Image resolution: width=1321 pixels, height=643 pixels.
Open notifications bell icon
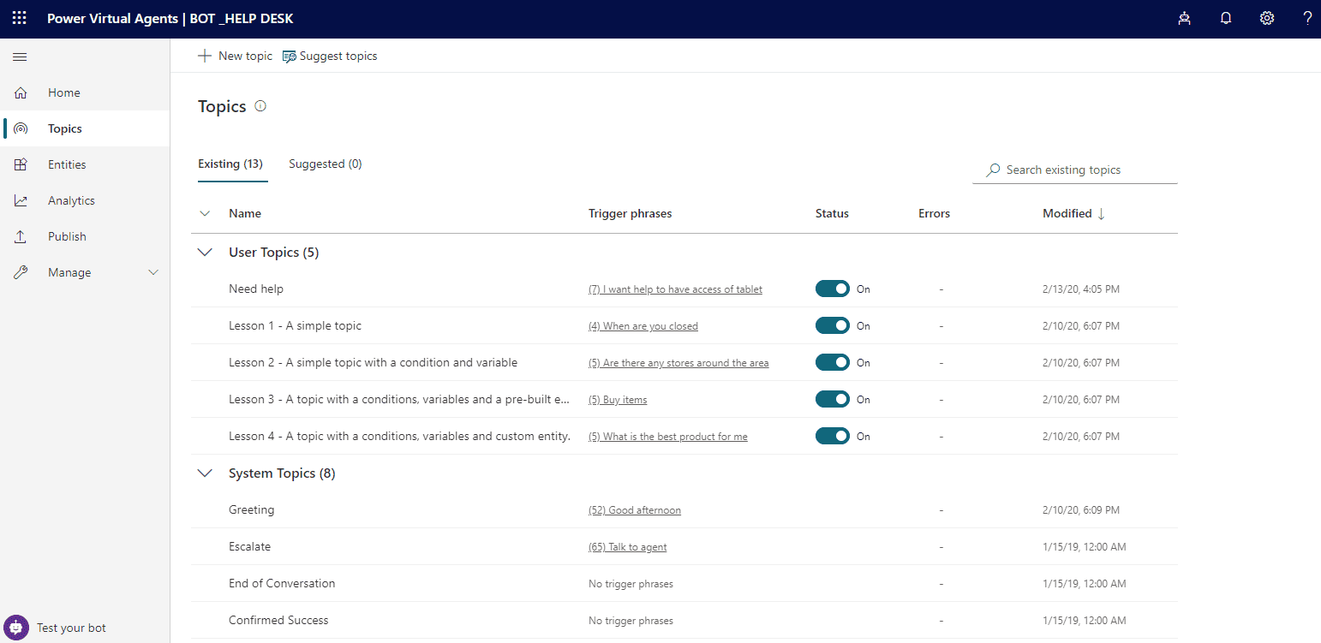[1226, 18]
